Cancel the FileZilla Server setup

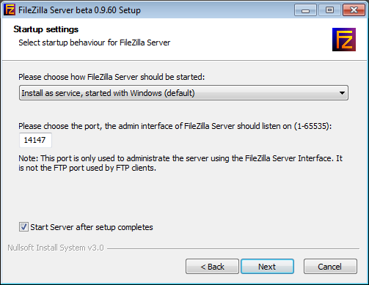pos(330,267)
